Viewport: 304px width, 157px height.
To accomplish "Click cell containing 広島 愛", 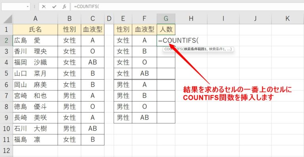I will click(35, 40).
